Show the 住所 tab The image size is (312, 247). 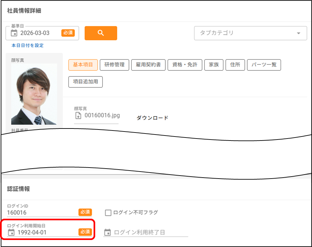pyautogui.click(x=235, y=65)
